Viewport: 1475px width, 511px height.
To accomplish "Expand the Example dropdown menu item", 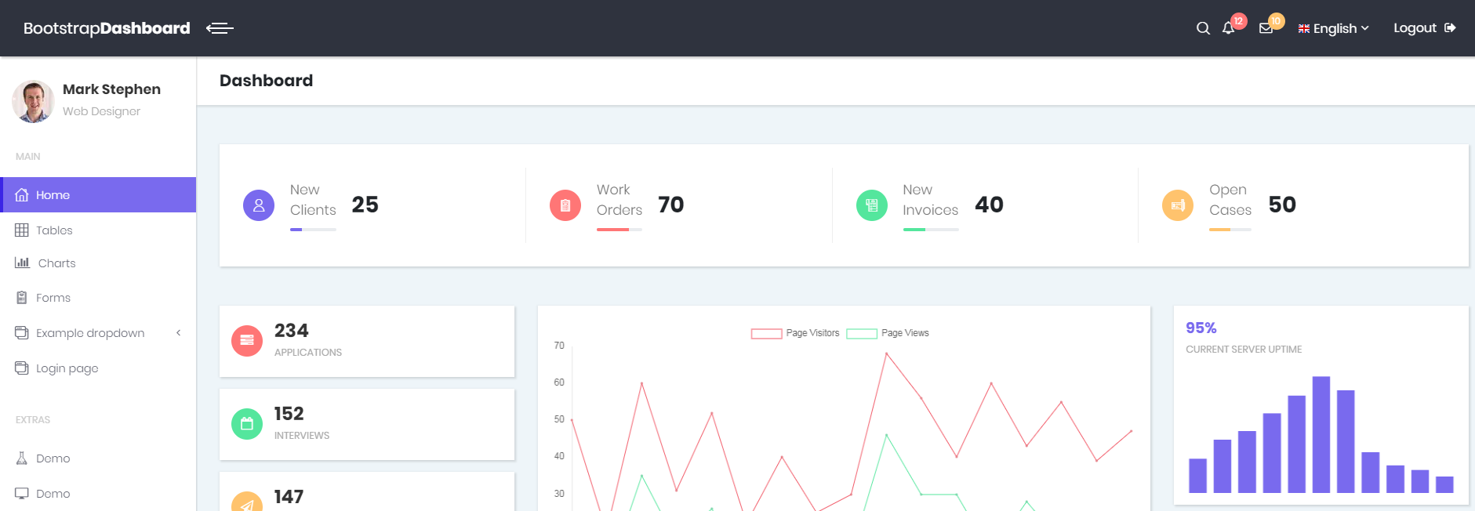I will 98,332.
